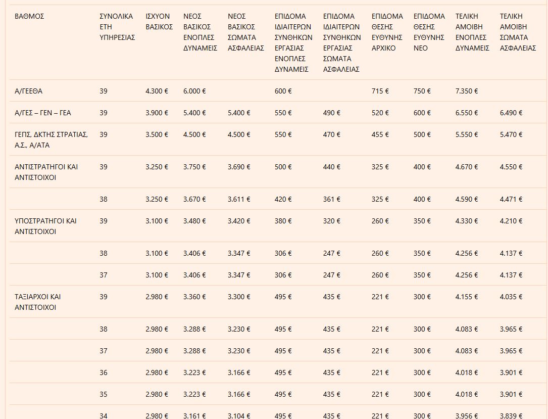Screen dimensions: 548x419
Task: Click the ΙΣΧΥΟΝ ΒΑΣΙΚΟΣ column header
Action: click(159, 21)
